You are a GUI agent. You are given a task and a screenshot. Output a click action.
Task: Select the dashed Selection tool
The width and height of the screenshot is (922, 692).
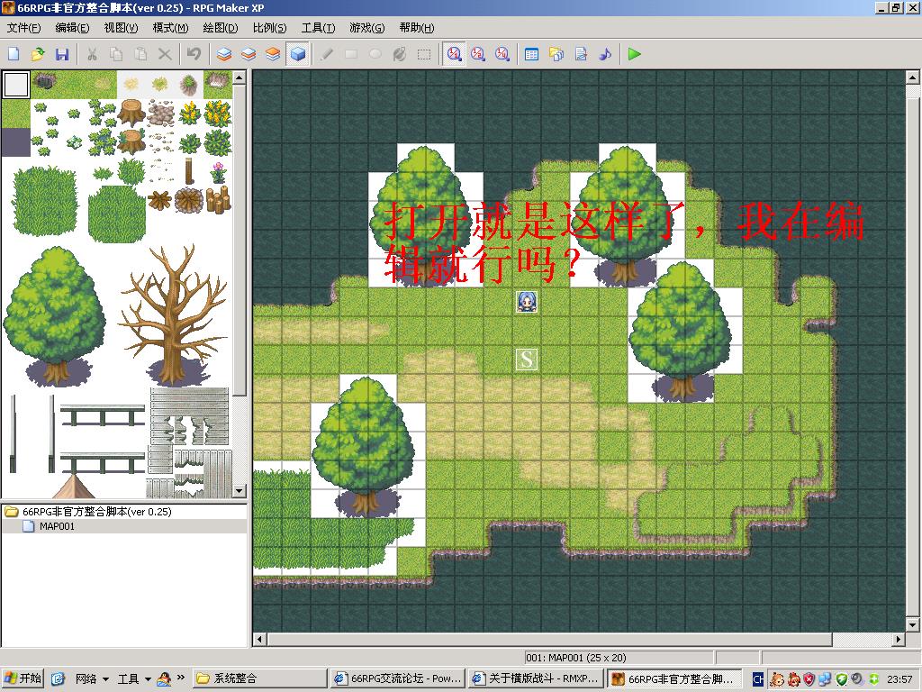point(424,54)
